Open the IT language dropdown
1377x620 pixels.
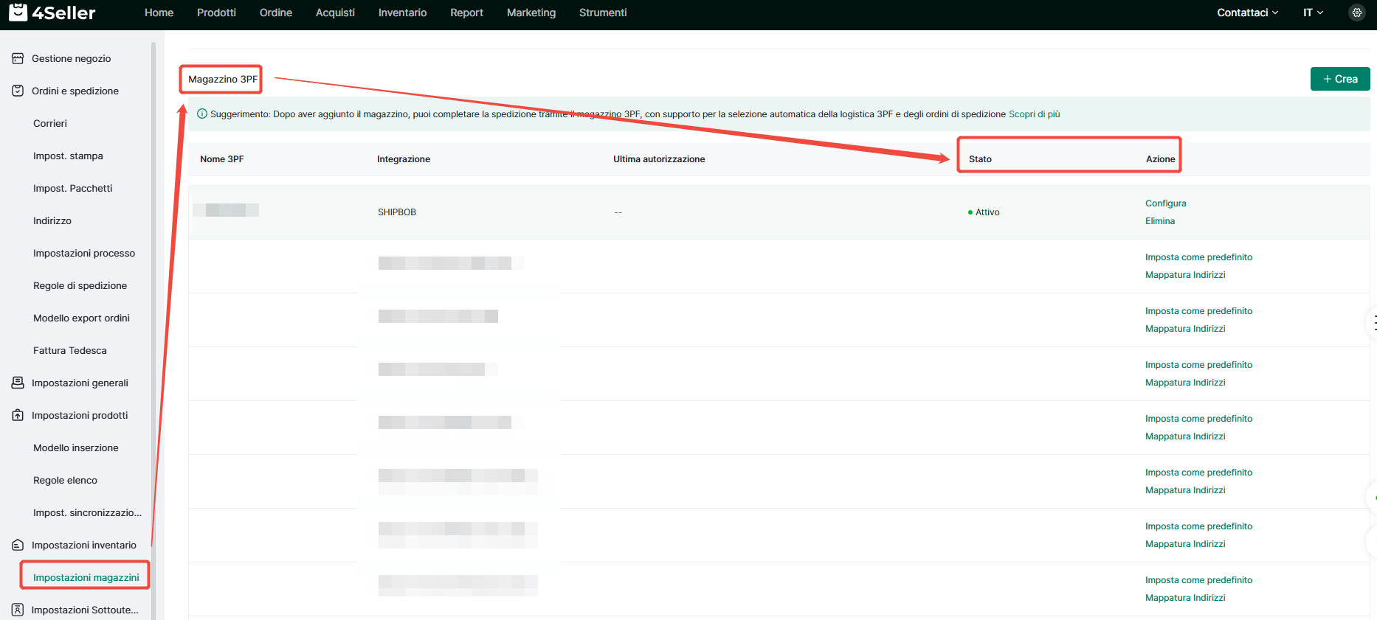pos(1313,13)
